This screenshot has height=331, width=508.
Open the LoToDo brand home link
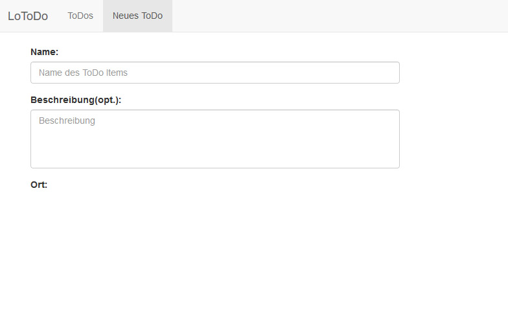28,16
